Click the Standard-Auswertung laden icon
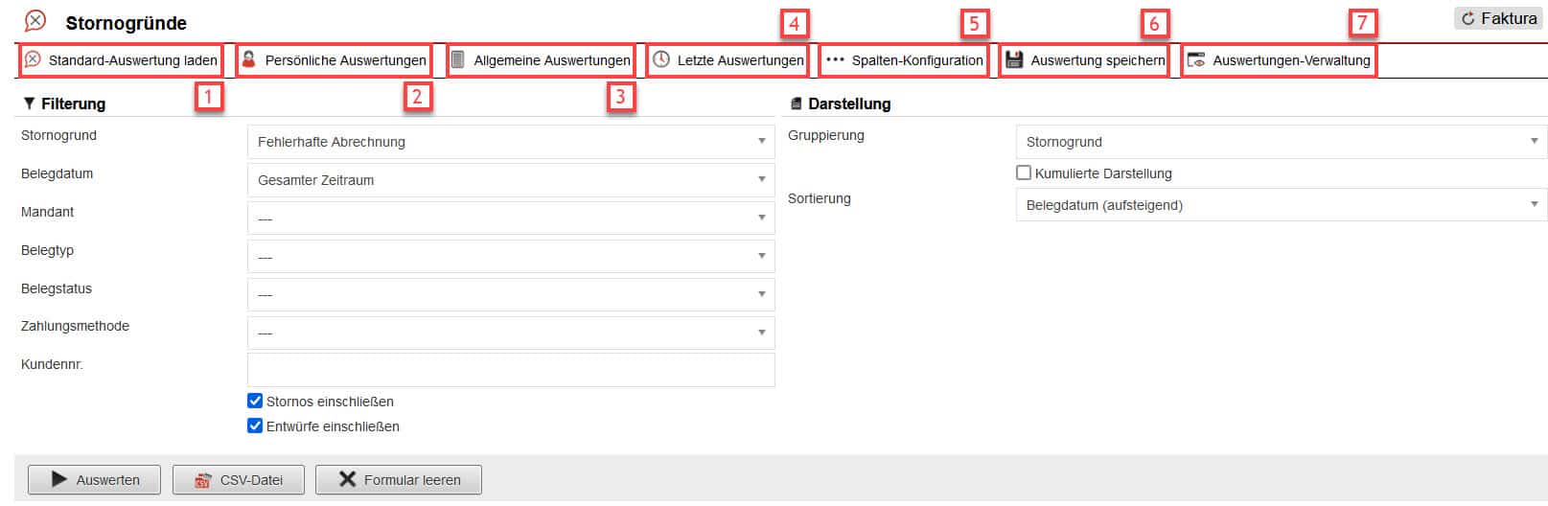The image size is (1548, 506). click(33, 59)
